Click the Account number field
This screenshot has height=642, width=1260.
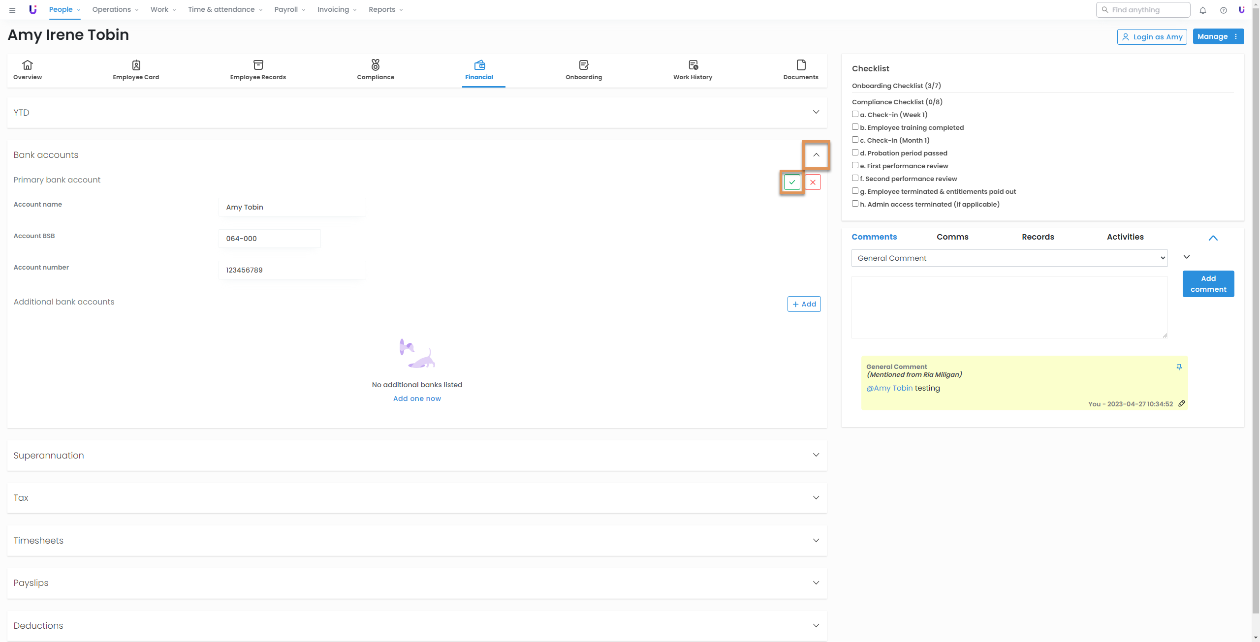(292, 270)
